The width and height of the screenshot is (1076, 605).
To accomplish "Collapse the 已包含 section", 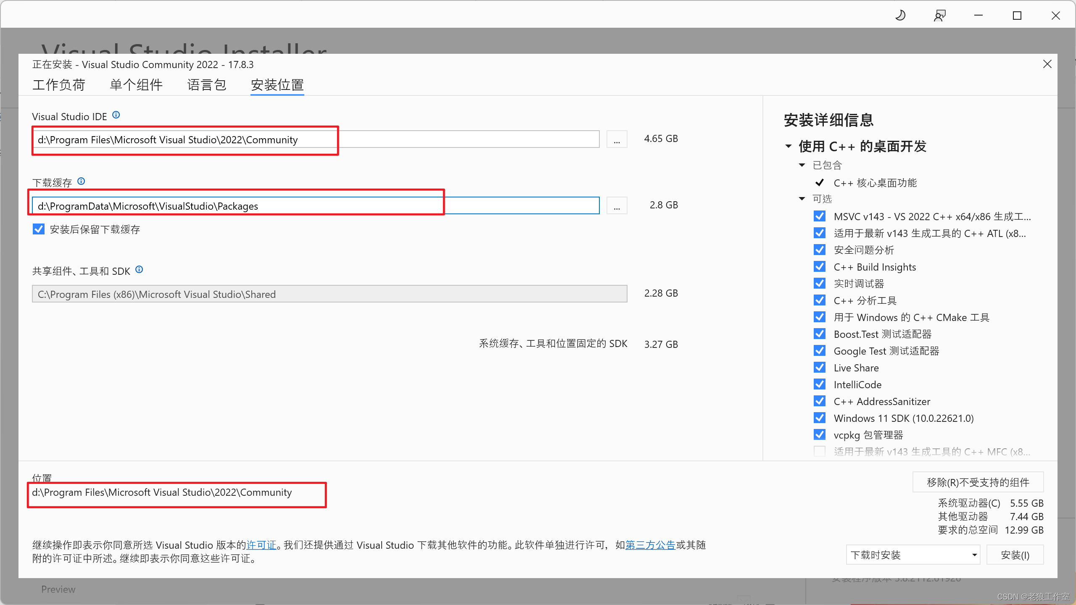I will [802, 166].
